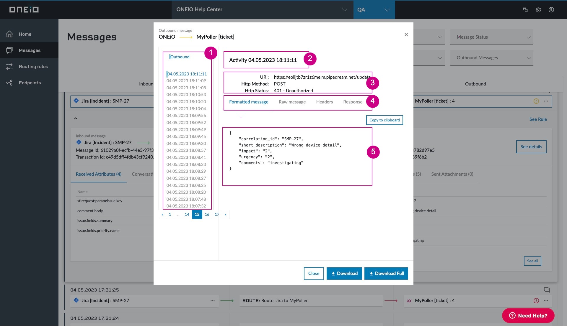Open the Outbound Messages filter dropdown

click(x=492, y=58)
